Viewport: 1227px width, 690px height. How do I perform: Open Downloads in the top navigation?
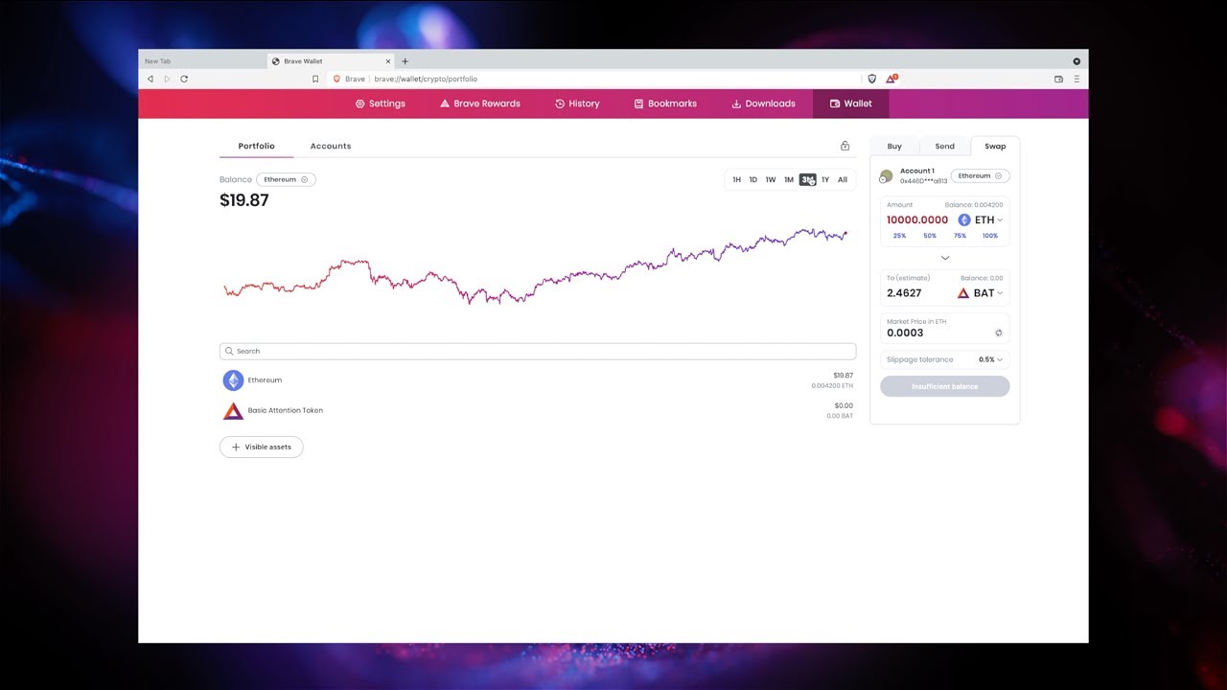coord(763,103)
